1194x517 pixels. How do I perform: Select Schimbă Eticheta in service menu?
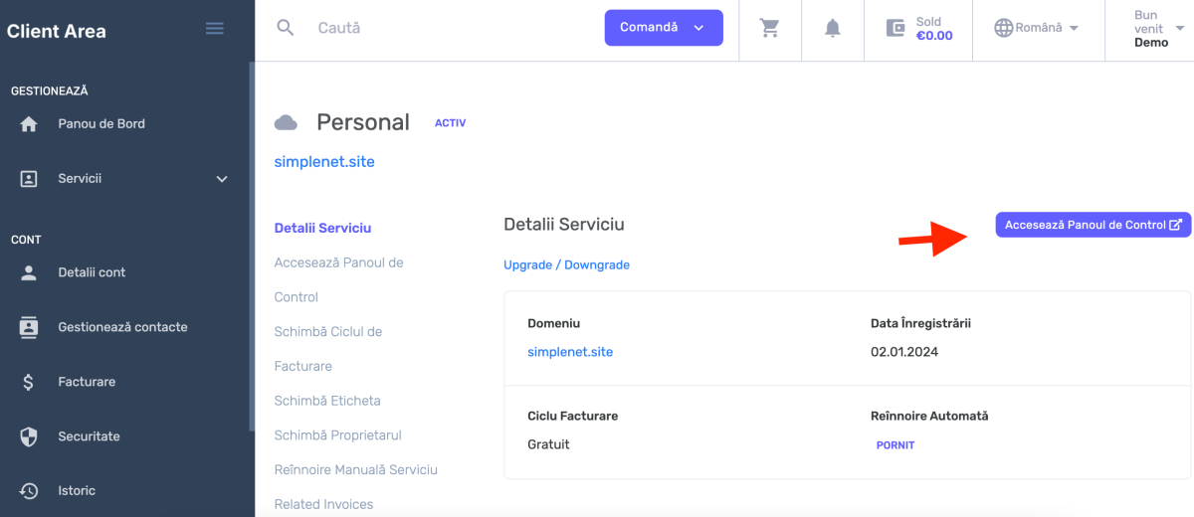[327, 401]
